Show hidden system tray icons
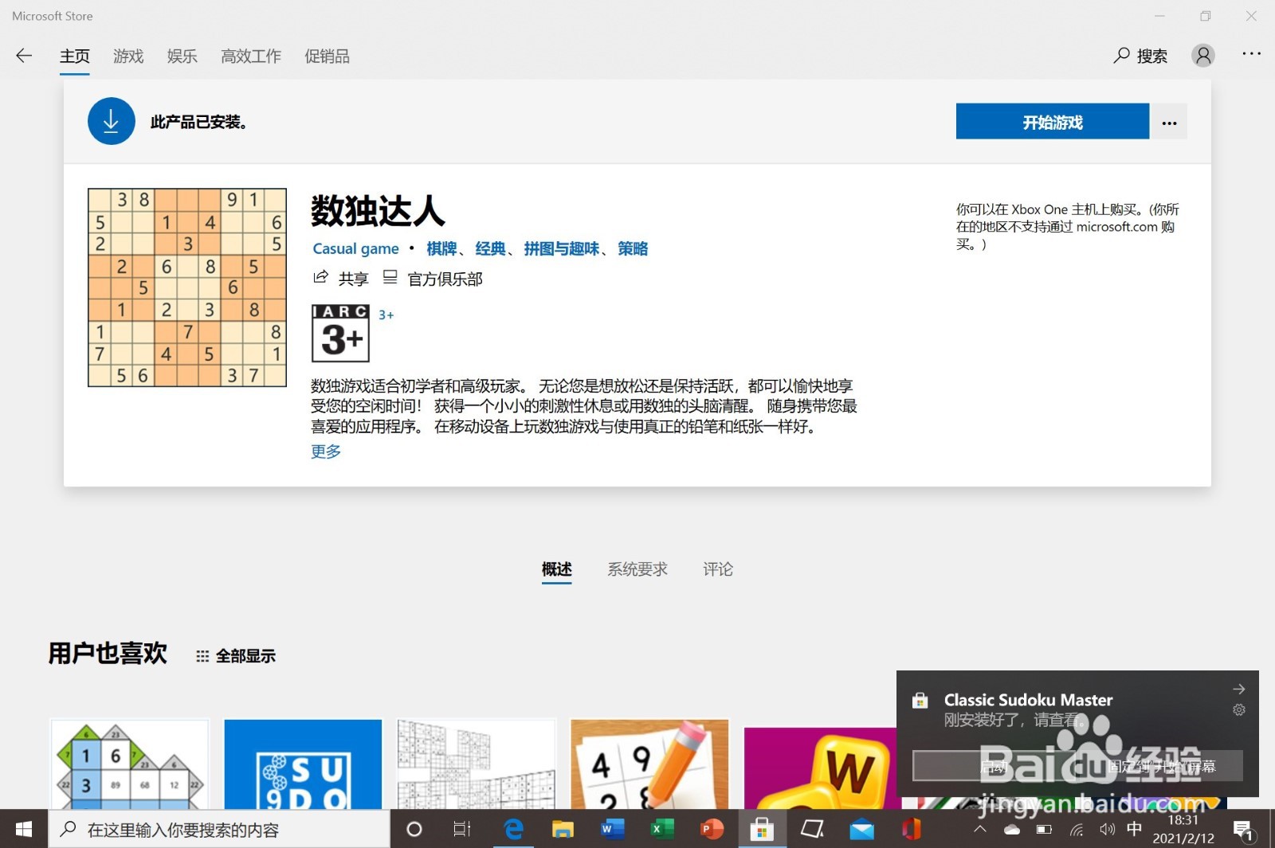 (980, 829)
